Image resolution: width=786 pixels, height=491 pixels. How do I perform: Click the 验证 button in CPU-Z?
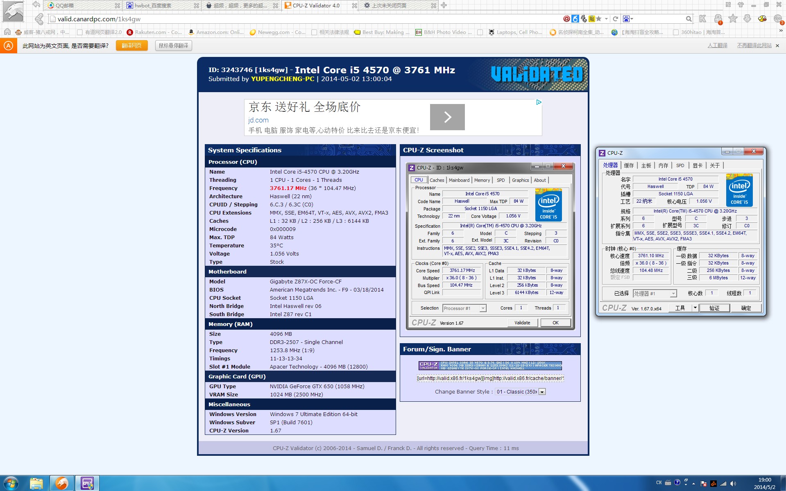point(714,308)
